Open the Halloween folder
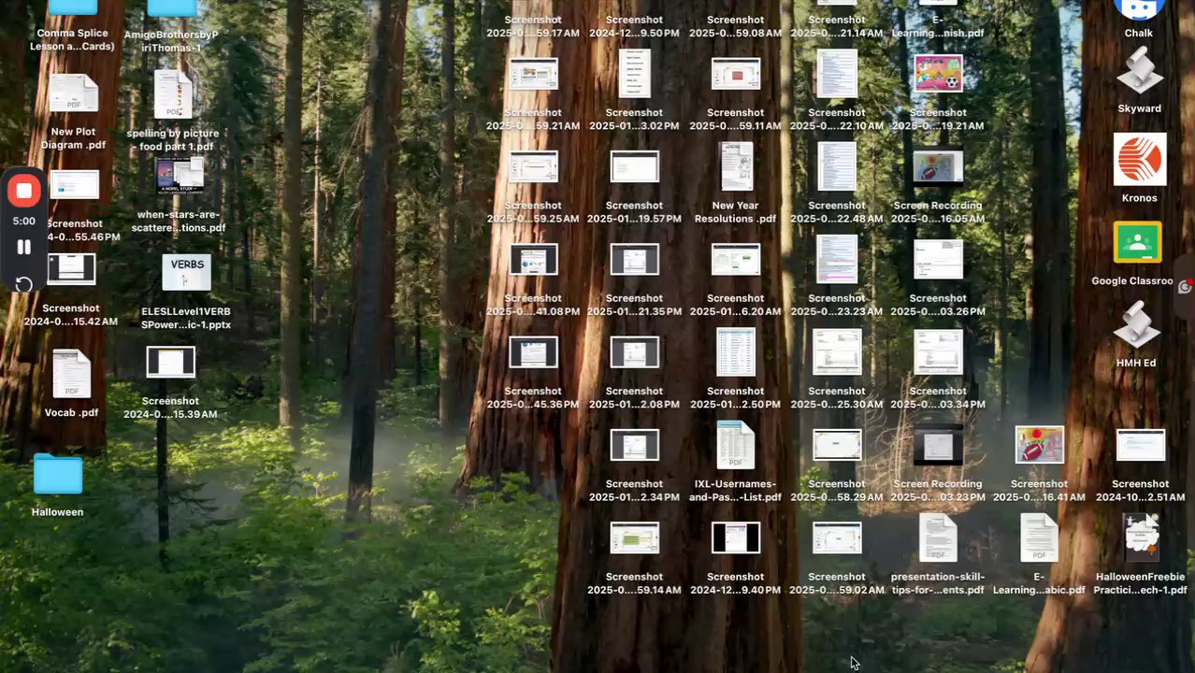The height and width of the screenshot is (673, 1195). coord(58,475)
